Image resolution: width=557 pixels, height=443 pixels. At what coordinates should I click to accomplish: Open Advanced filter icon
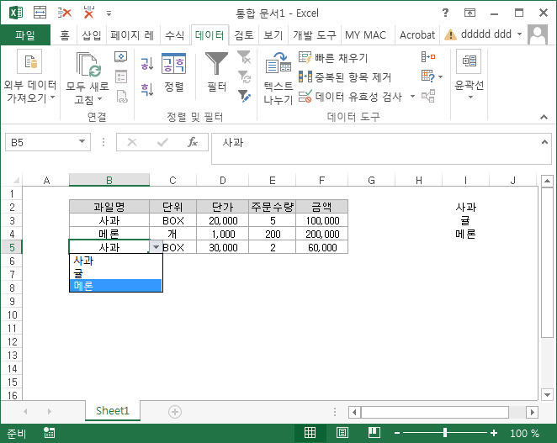(244, 96)
